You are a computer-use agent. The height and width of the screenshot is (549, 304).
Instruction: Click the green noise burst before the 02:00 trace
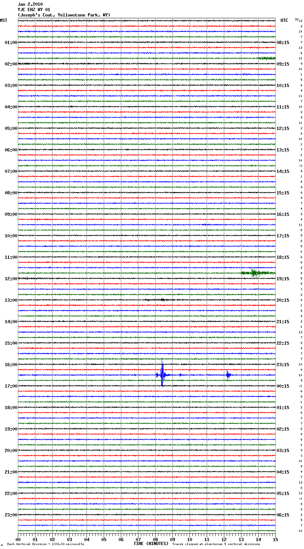pos(266,58)
